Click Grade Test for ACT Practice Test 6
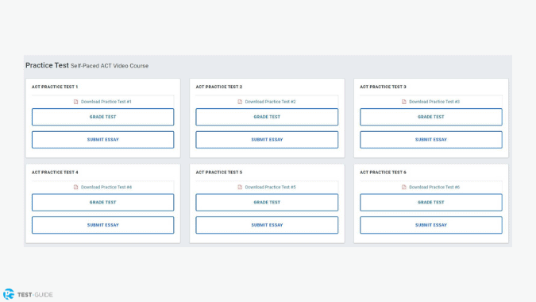The width and height of the screenshot is (536, 302). pos(431,203)
